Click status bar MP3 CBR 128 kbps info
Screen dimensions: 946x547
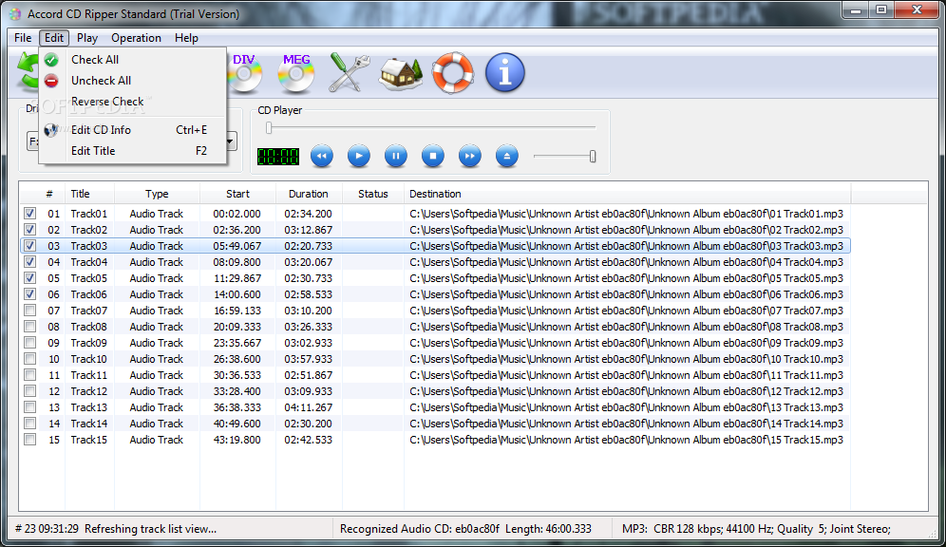(x=756, y=529)
